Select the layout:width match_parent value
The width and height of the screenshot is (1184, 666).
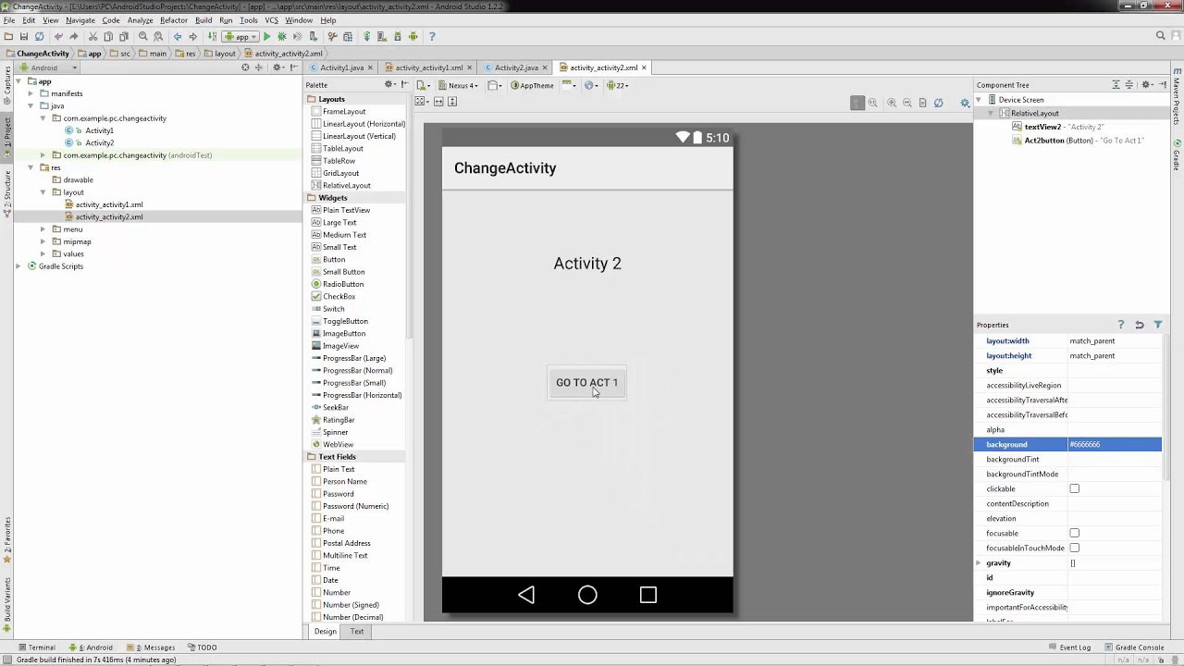pyautogui.click(x=1115, y=340)
